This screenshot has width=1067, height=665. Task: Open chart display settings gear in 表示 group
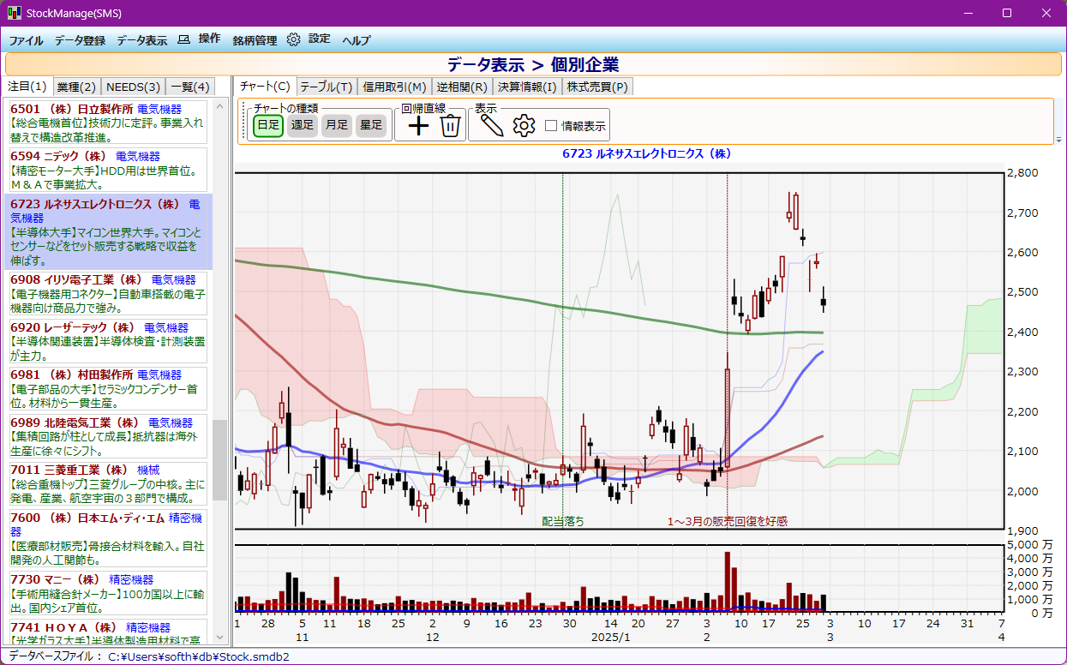[x=524, y=126]
